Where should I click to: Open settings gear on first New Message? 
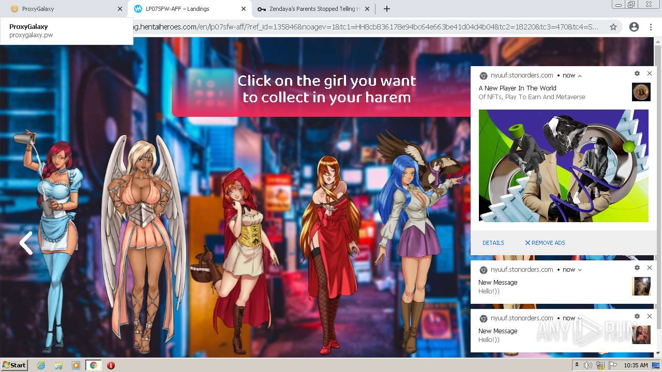637,268
